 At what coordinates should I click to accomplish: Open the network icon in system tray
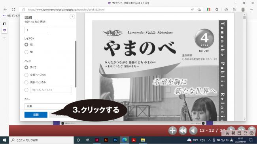pyautogui.click(x=223, y=140)
